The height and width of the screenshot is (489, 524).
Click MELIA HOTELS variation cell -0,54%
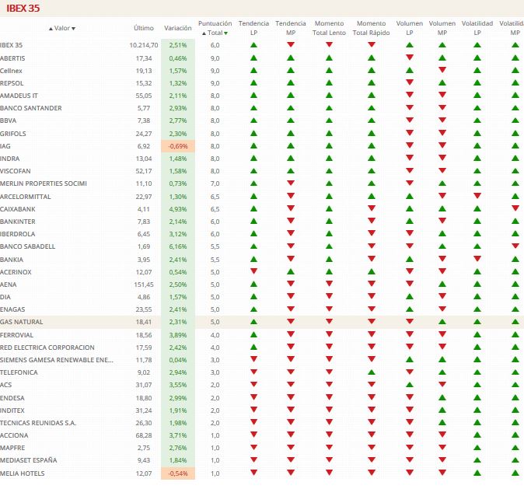click(x=178, y=473)
